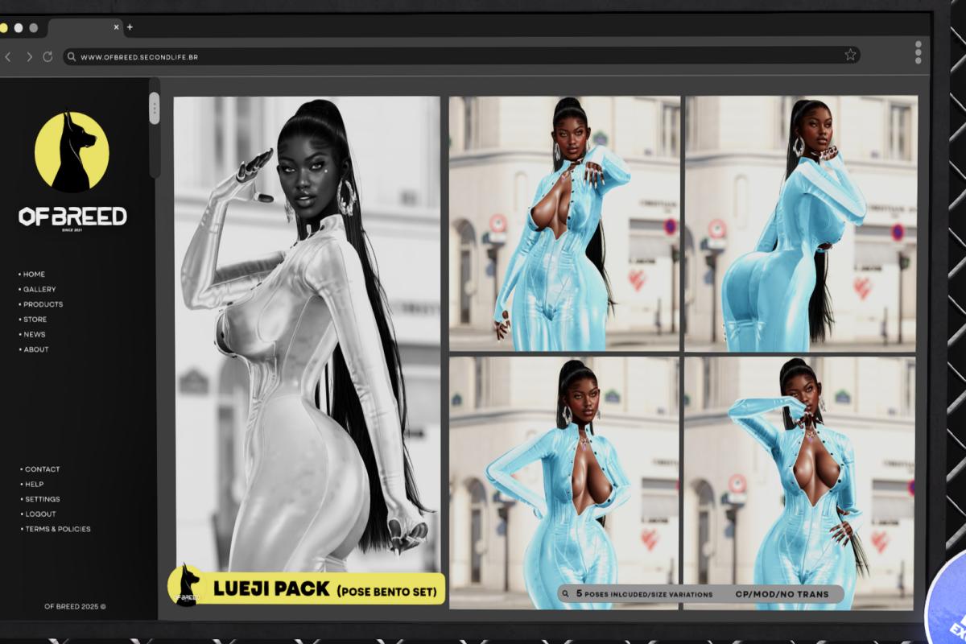Image resolution: width=966 pixels, height=644 pixels.
Task: Close the current browser tab
Action: 116,27
